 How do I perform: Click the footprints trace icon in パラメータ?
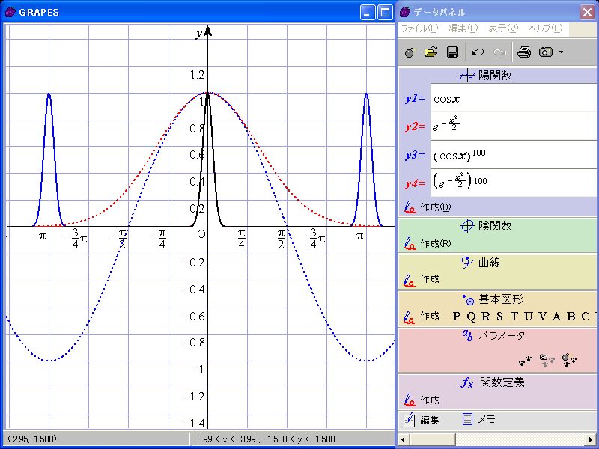(x=526, y=360)
